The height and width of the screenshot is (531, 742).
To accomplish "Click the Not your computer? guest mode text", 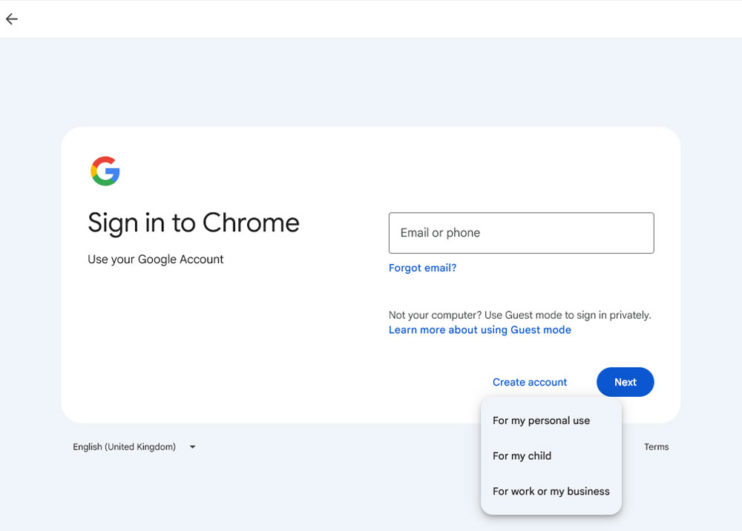I will click(519, 315).
